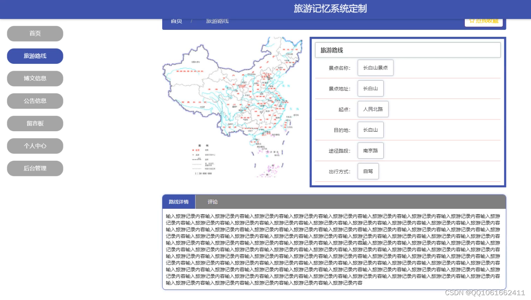Click the 出行方式 field showing 自驾

coord(368,171)
